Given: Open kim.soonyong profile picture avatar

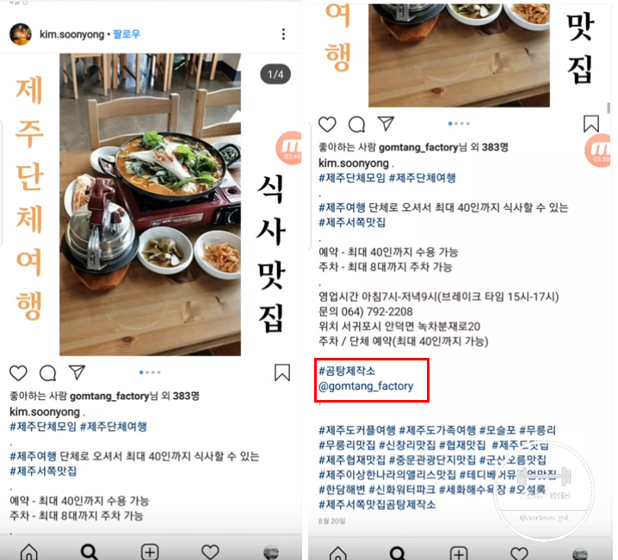Looking at the screenshot, I should (x=21, y=34).
